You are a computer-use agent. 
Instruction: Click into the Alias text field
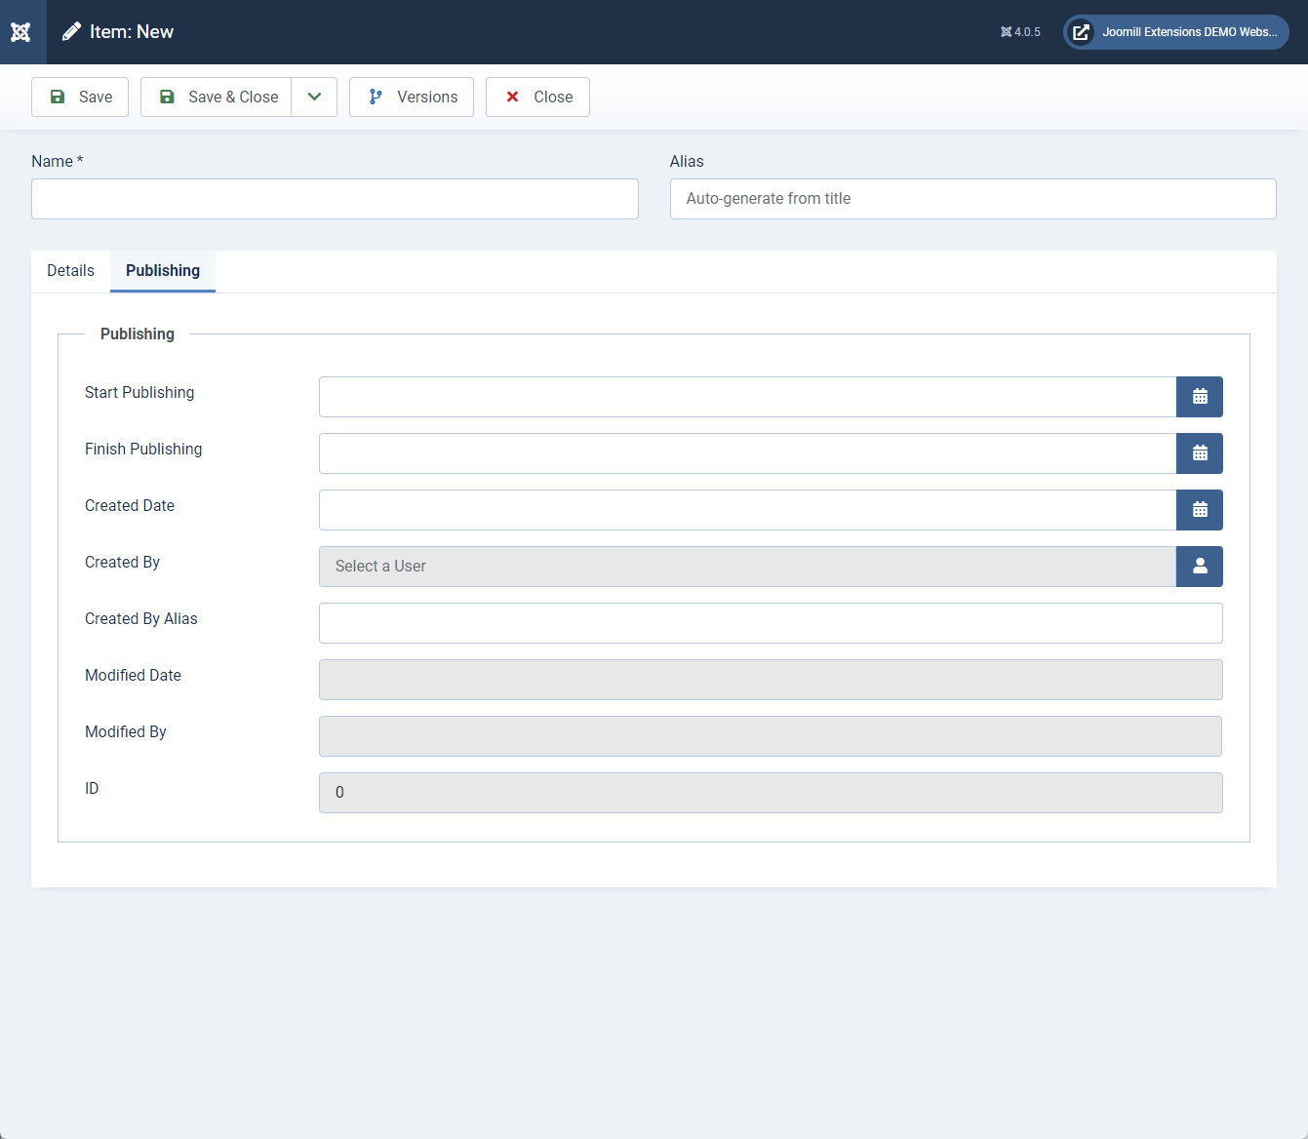(972, 199)
